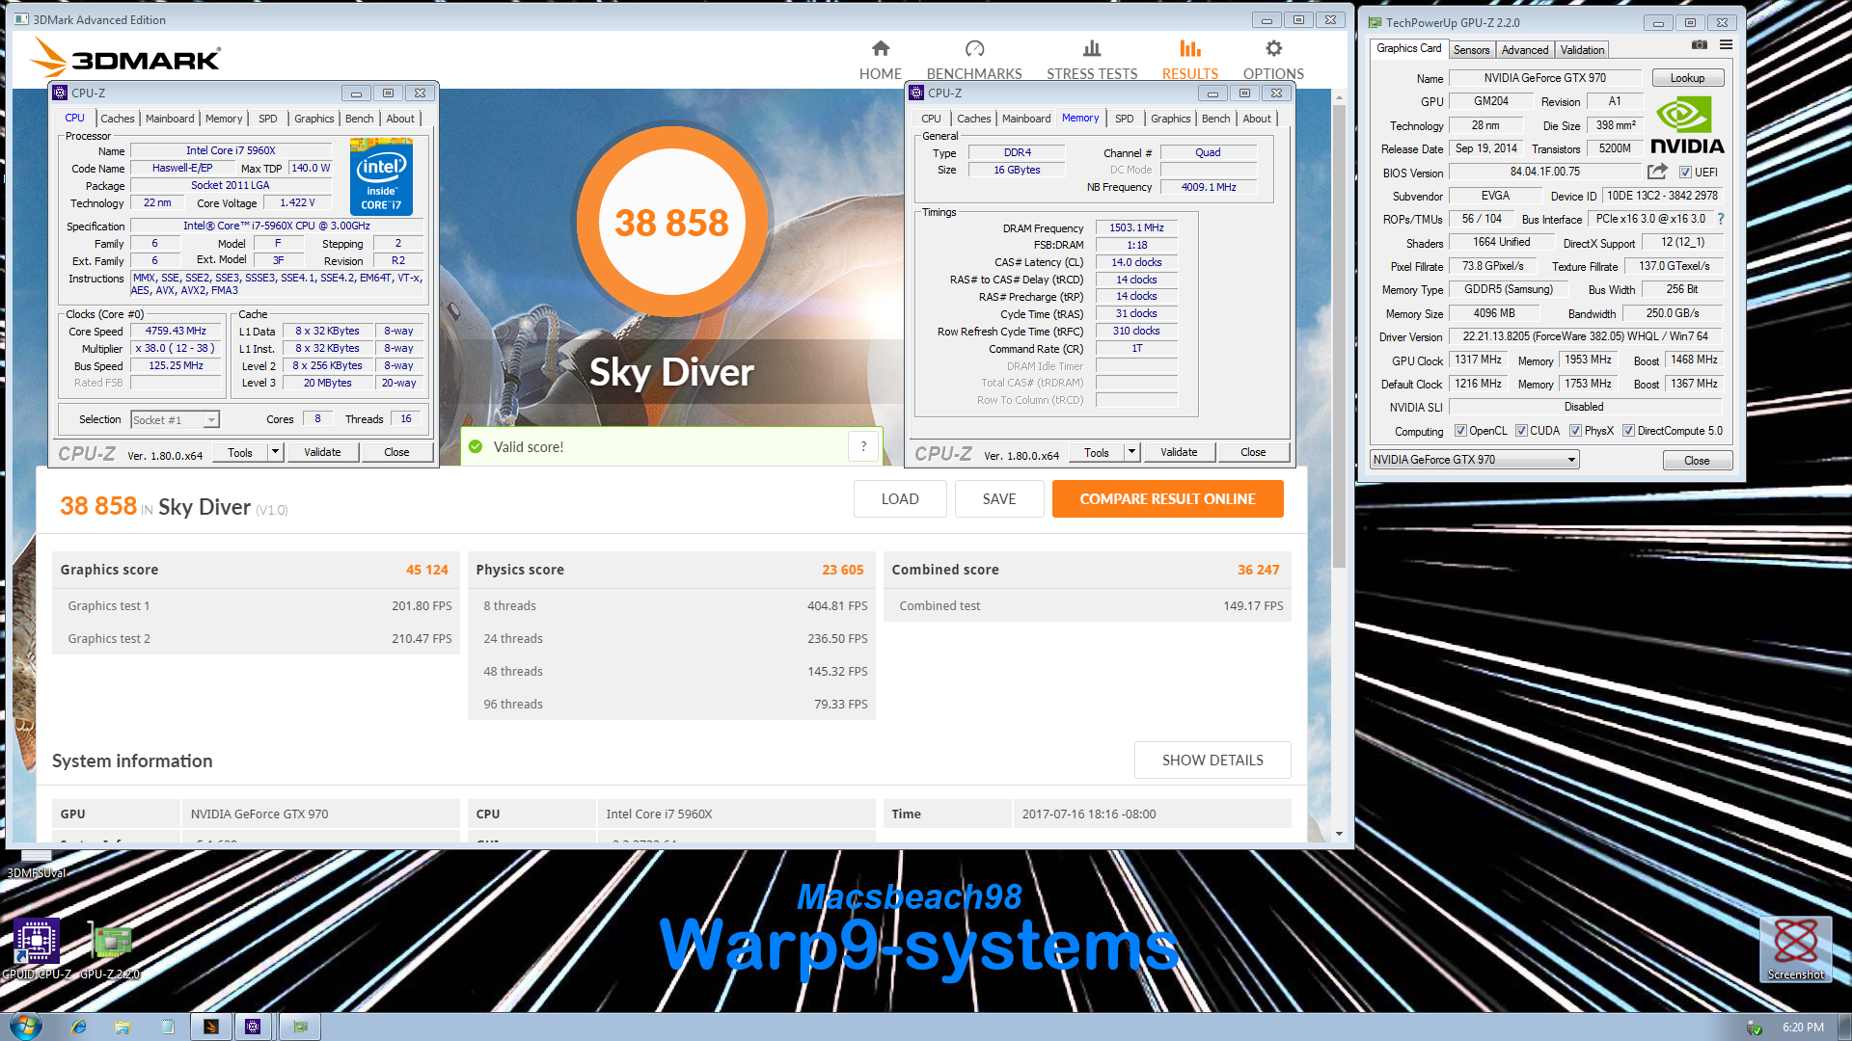The width and height of the screenshot is (1852, 1041).
Task: Toggle the CUDA checkbox
Action: 1521,431
